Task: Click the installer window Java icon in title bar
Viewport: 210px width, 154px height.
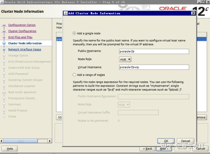Action: [2, 2]
